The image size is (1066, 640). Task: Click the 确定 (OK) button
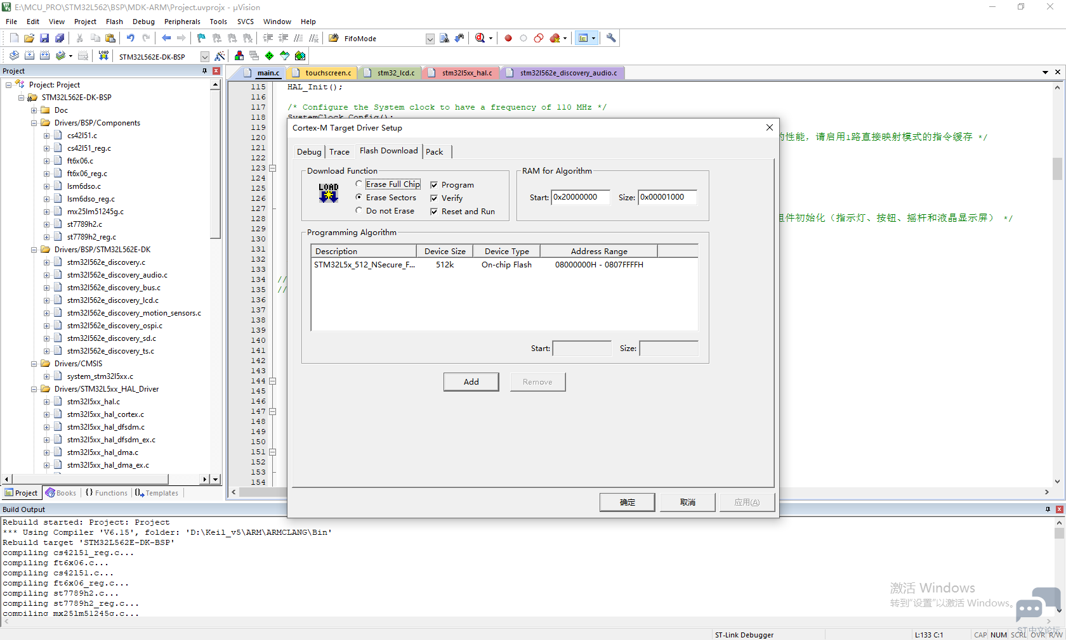pos(628,502)
